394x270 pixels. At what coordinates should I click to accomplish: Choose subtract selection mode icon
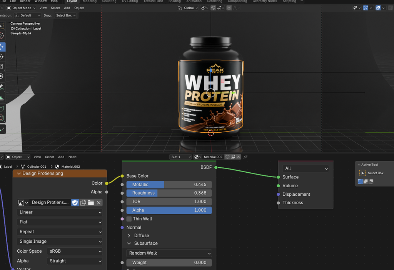pyautogui.click(x=371, y=181)
